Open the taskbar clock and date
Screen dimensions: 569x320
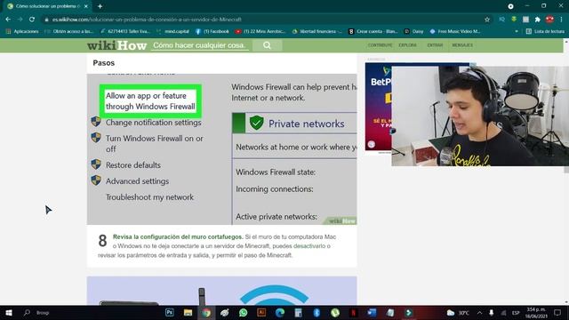536,312
